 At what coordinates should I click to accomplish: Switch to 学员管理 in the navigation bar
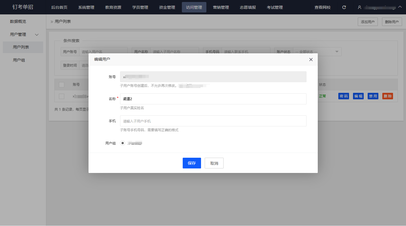coord(140,7)
